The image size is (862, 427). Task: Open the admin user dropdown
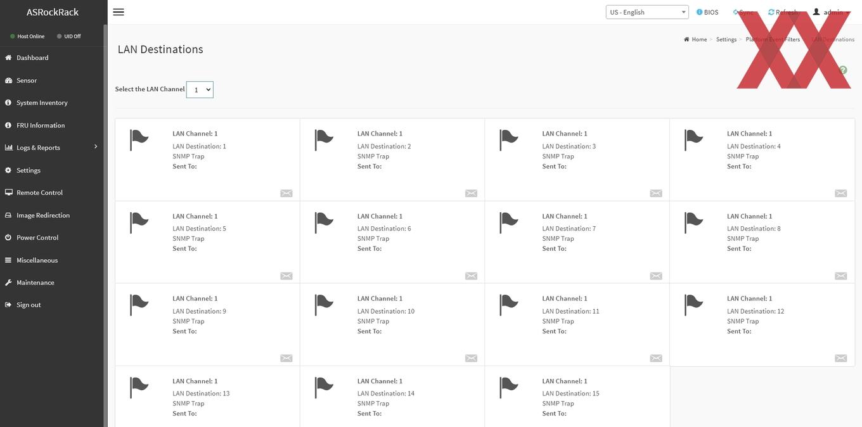click(832, 12)
